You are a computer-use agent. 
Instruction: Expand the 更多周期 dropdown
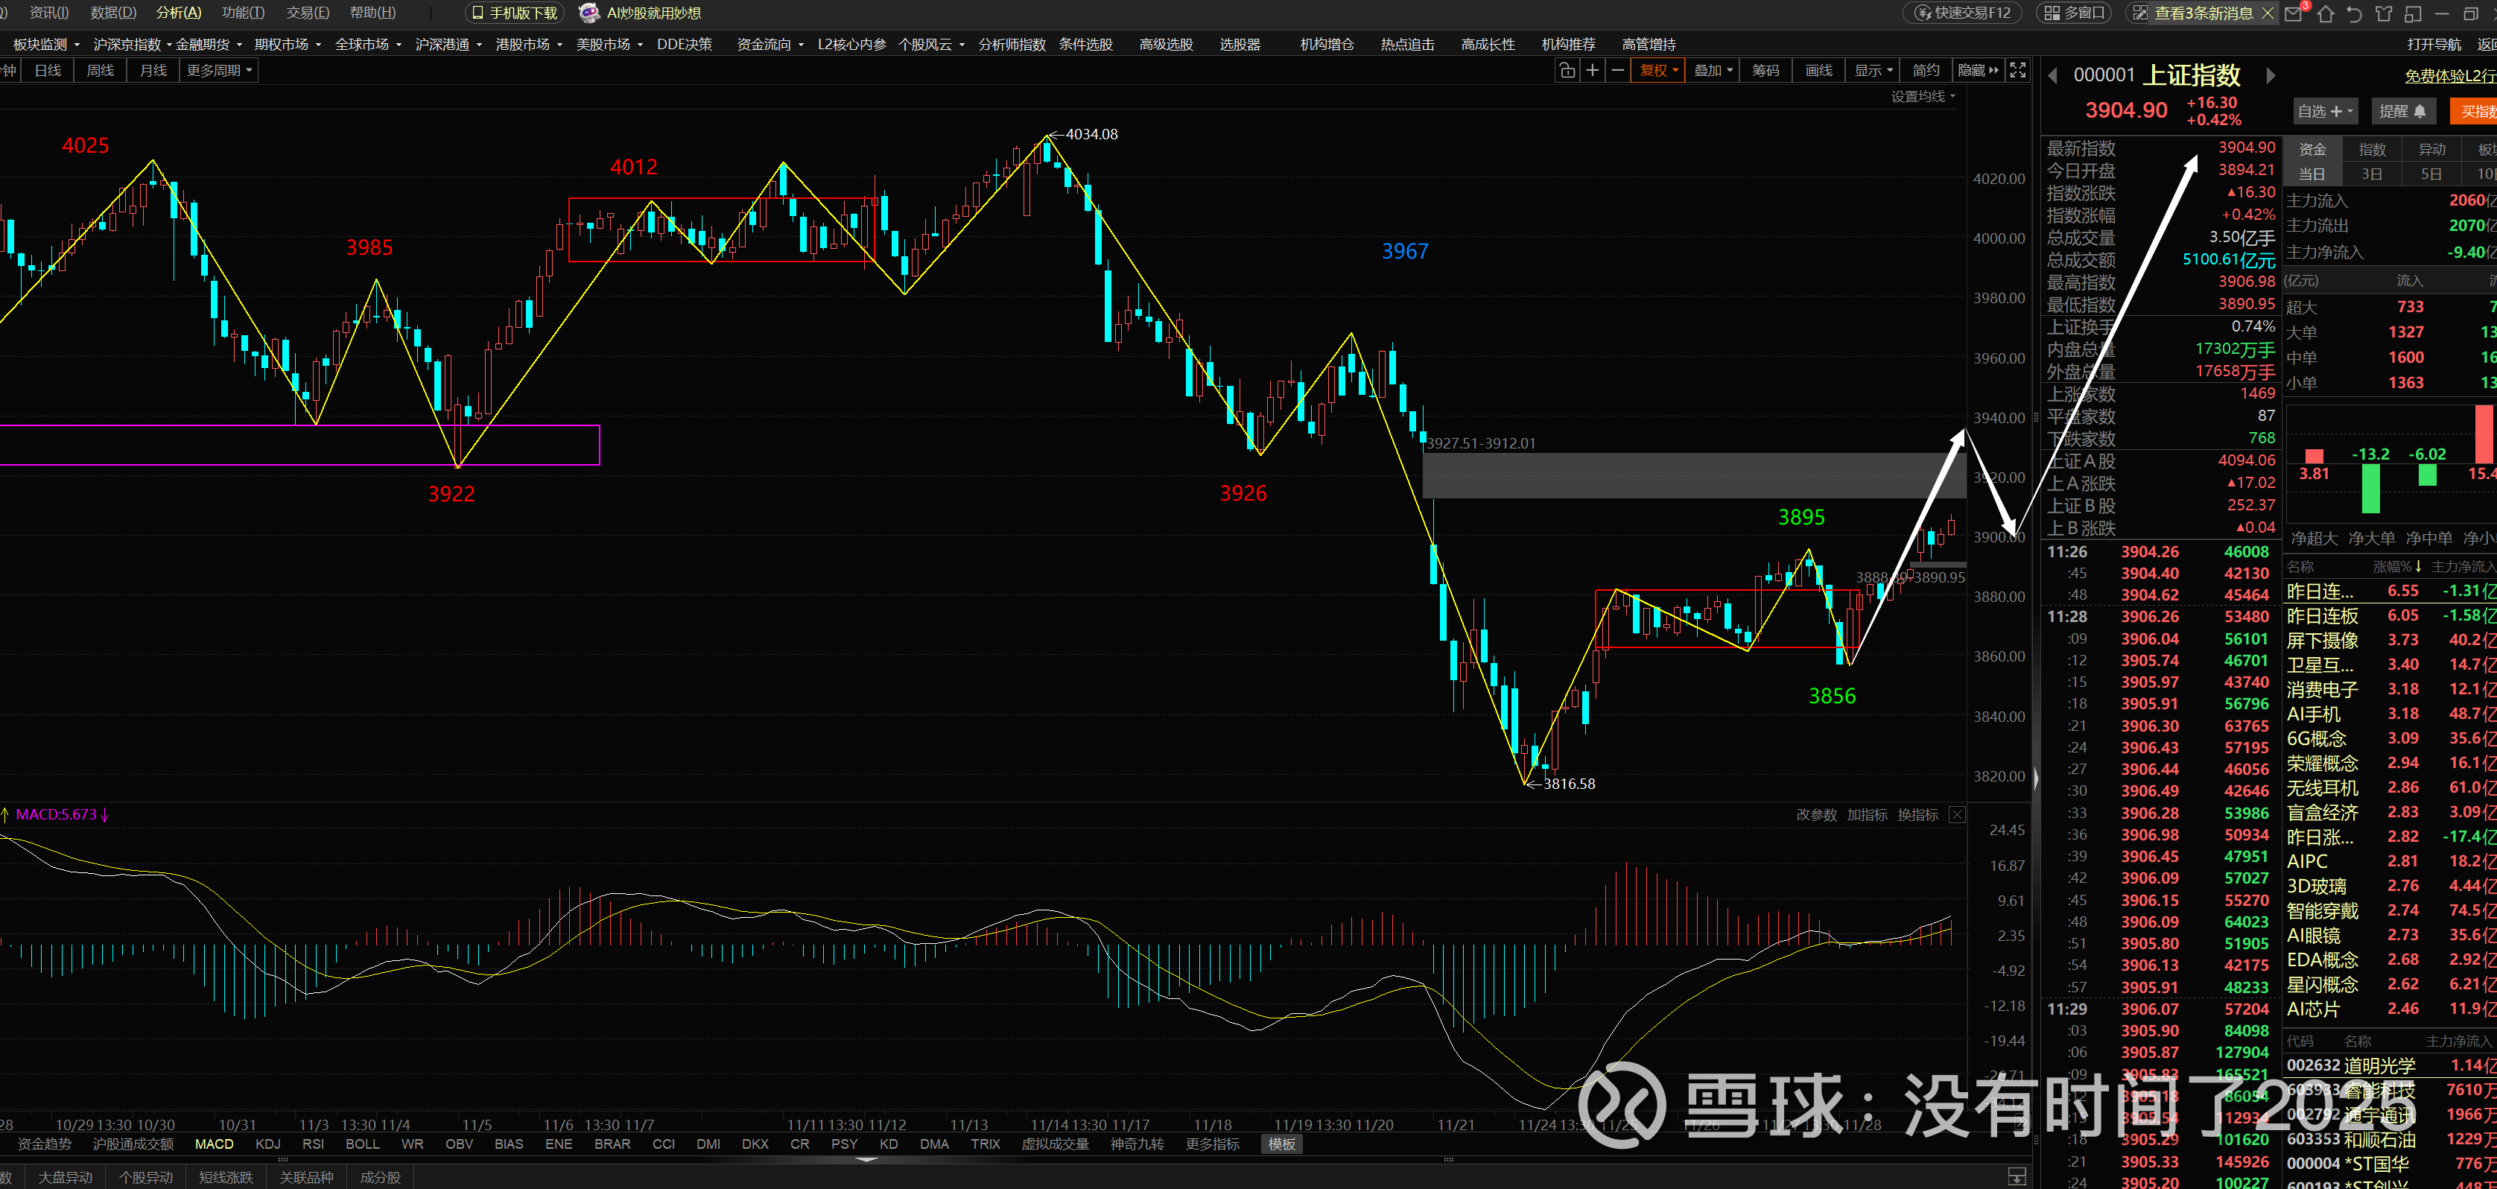(x=219, y=70)
